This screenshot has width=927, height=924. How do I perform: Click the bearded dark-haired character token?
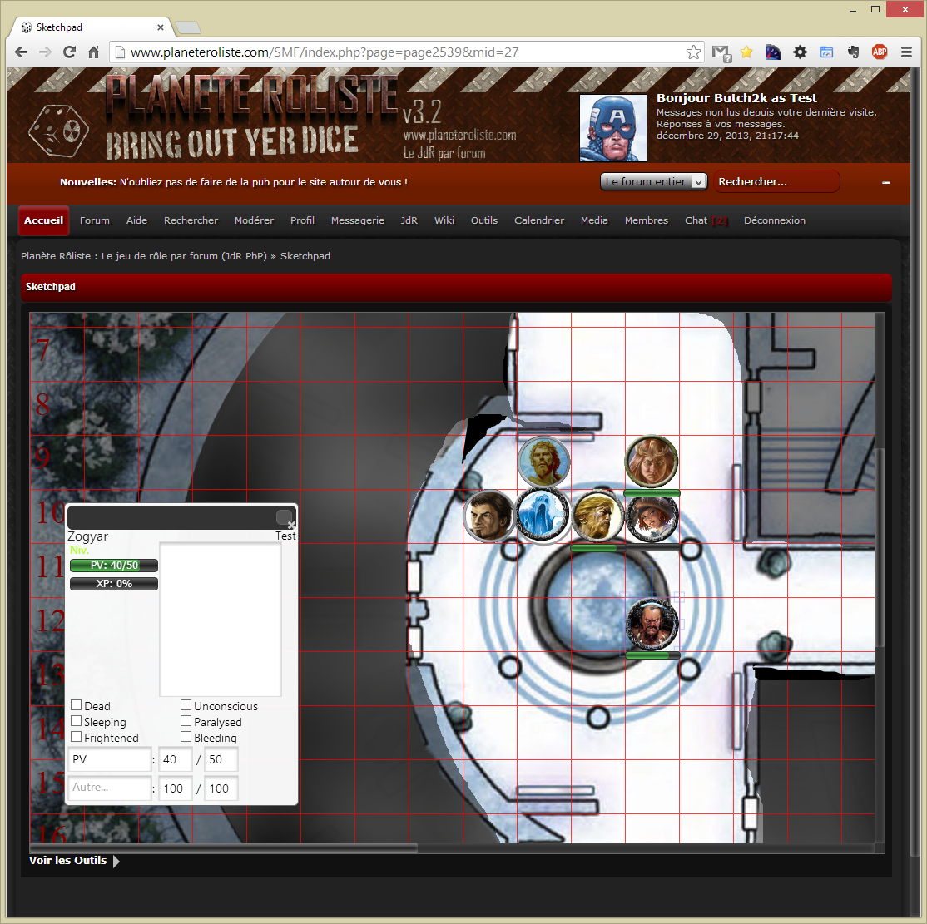click(x=652, y=624)
